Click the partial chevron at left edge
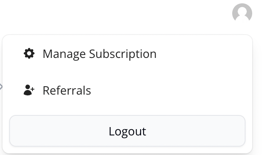The width and height of the screenshot is (268, 155). point(1,87)
